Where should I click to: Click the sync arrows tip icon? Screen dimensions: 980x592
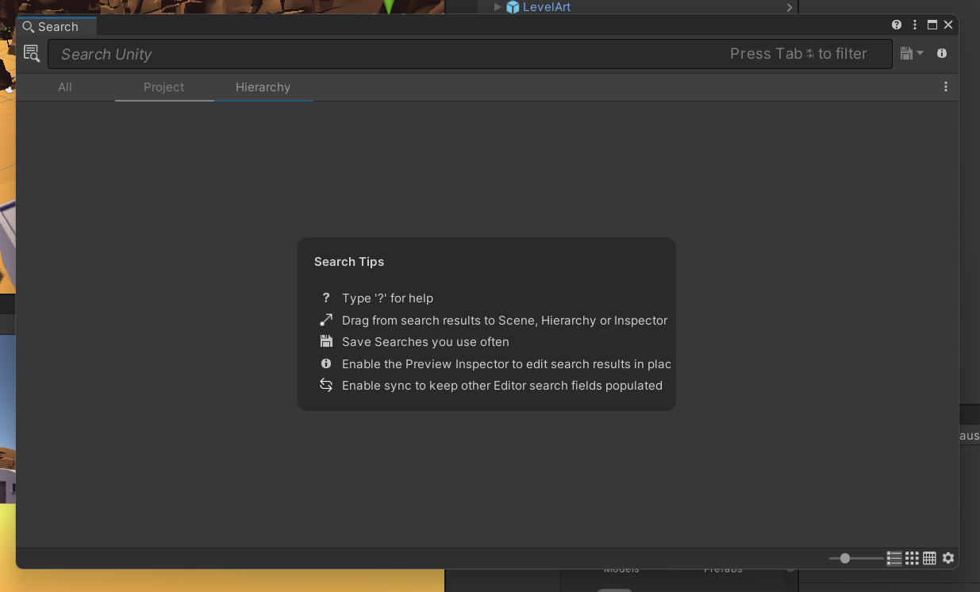click(x=326, y=385)
